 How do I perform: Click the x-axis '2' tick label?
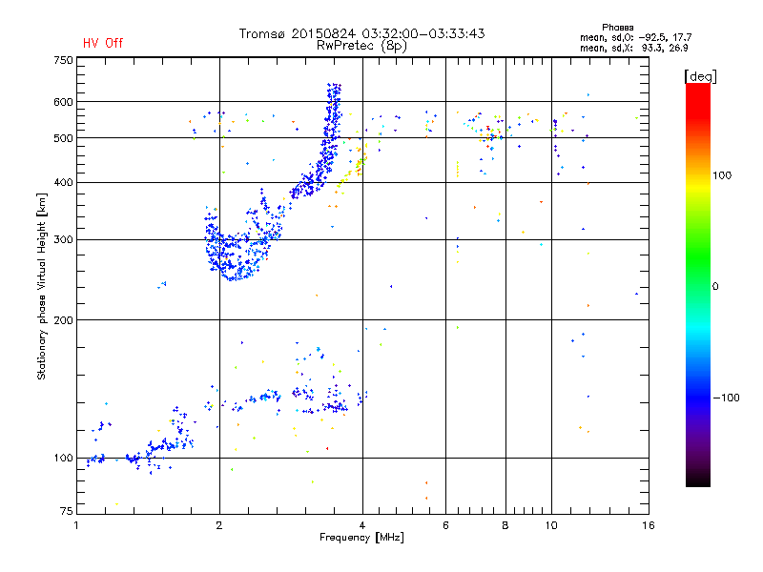coord(219,525)
